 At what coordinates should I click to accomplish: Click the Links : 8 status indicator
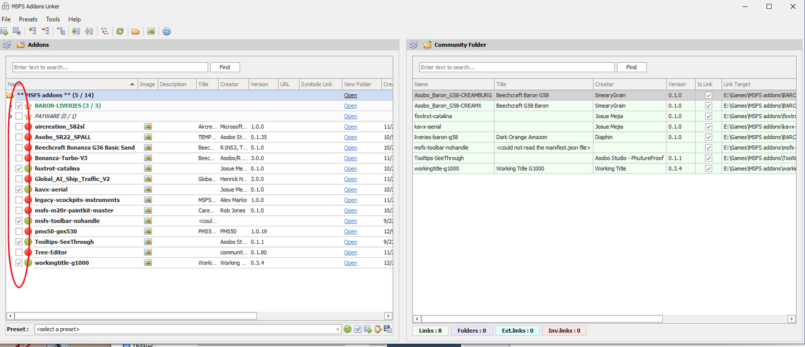[431, 331]
